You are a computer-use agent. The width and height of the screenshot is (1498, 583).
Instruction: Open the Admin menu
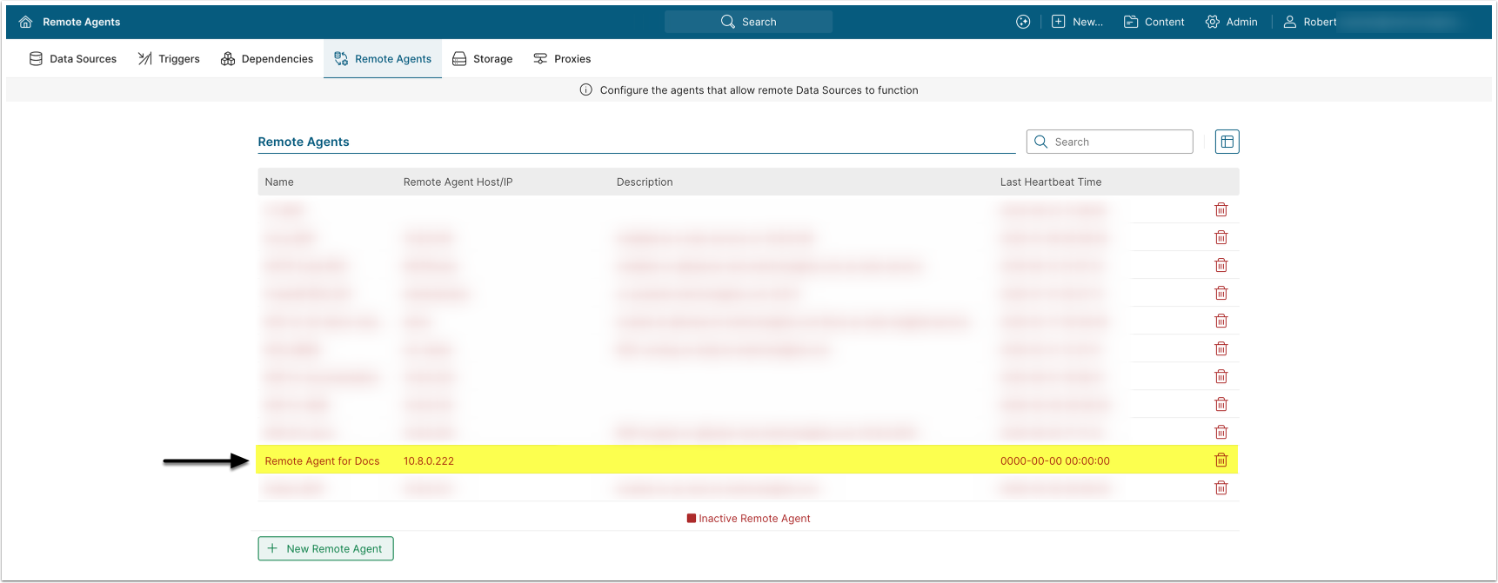pyautogui.click(x=1231, y=22)
